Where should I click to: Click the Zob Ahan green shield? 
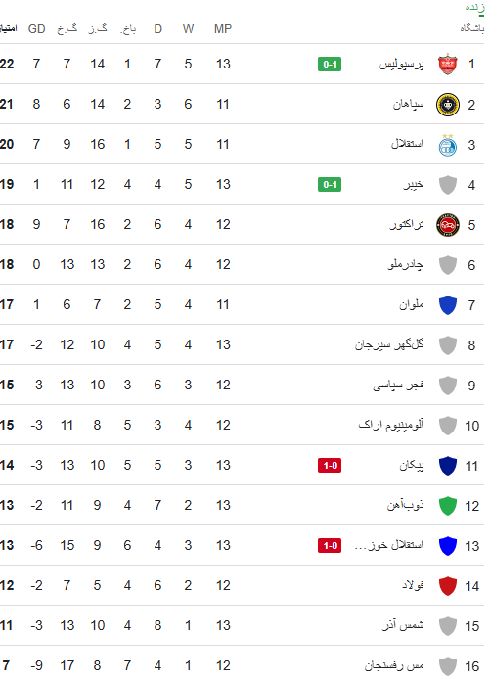447,506
